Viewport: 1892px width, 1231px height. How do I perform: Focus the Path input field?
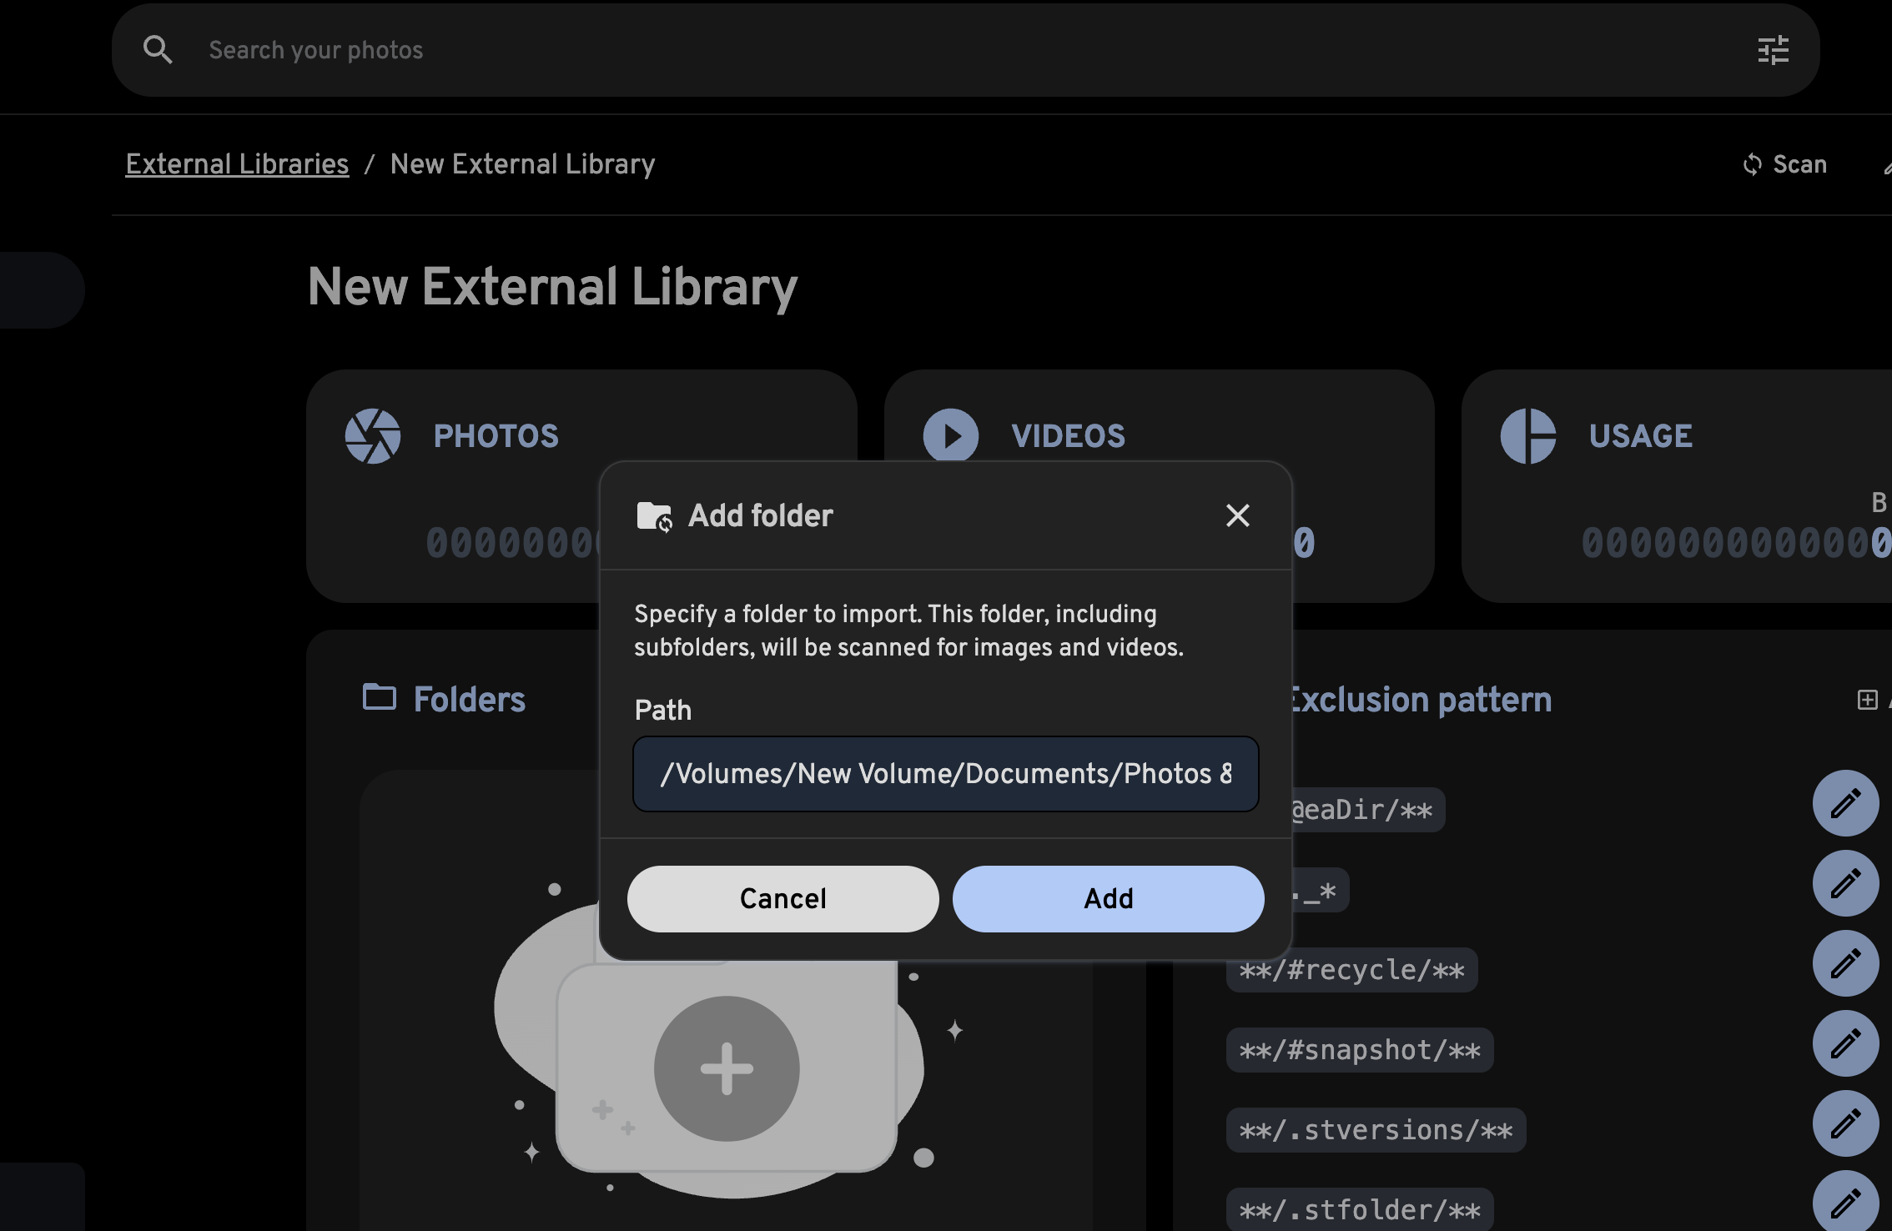[945, 774]
